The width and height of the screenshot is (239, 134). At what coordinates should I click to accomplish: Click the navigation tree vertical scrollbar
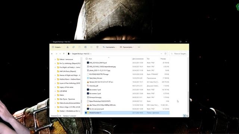81,101
